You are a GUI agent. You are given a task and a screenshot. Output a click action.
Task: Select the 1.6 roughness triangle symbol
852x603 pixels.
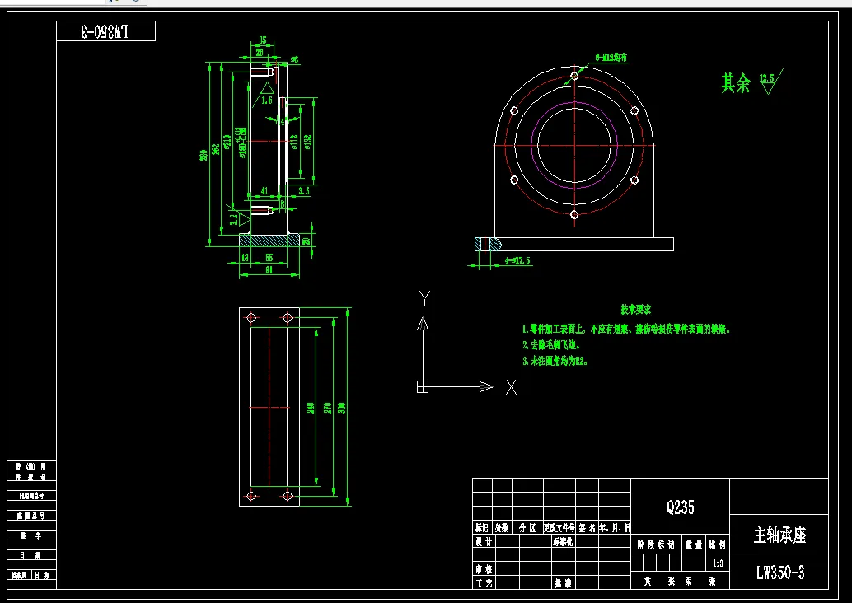click(x=267, y=87)
